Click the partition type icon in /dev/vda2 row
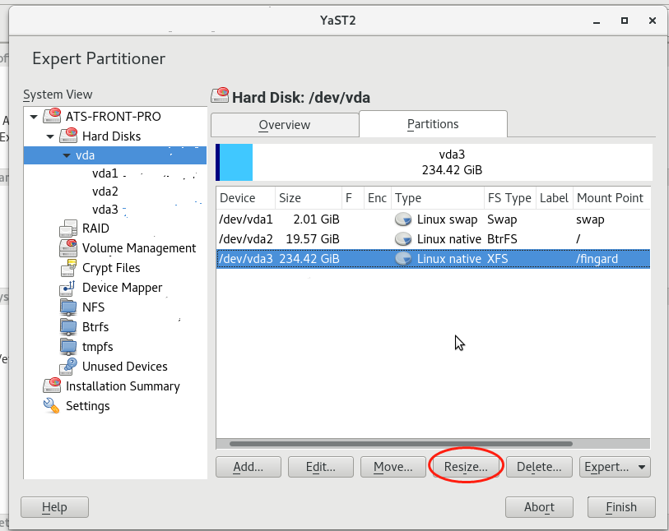 coord(403,239)
